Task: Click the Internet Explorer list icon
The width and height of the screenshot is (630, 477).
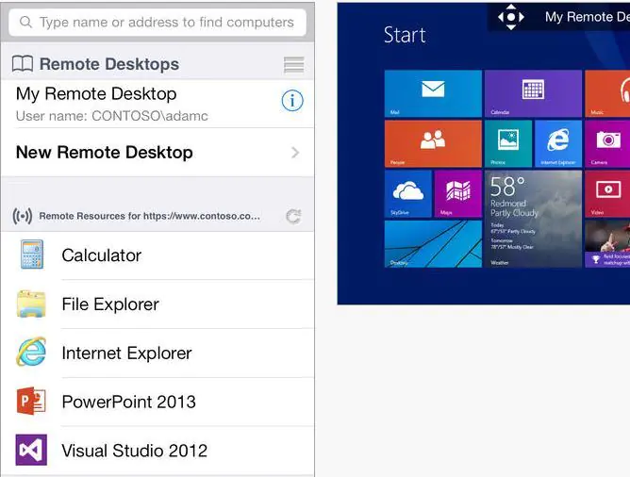Action: point(31,353)
